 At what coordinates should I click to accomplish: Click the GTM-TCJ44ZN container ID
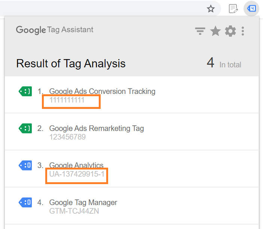(x=74, y=211)
